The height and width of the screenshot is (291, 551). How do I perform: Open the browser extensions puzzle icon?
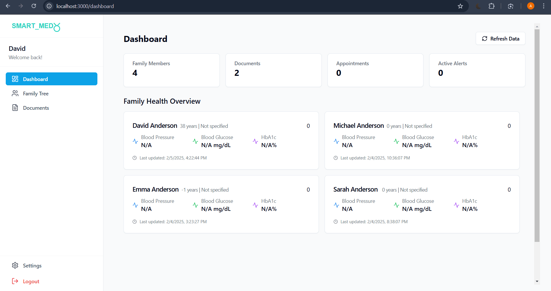[x=492, y=6]
